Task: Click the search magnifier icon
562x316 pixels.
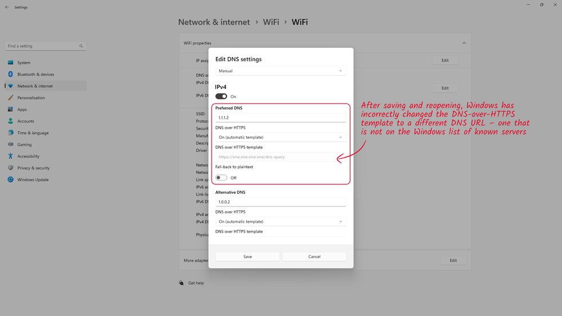Action: point(81,46)
